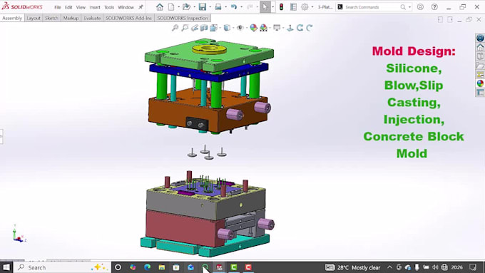
Task: Open the Edit menu
Action: click(68, 7)
